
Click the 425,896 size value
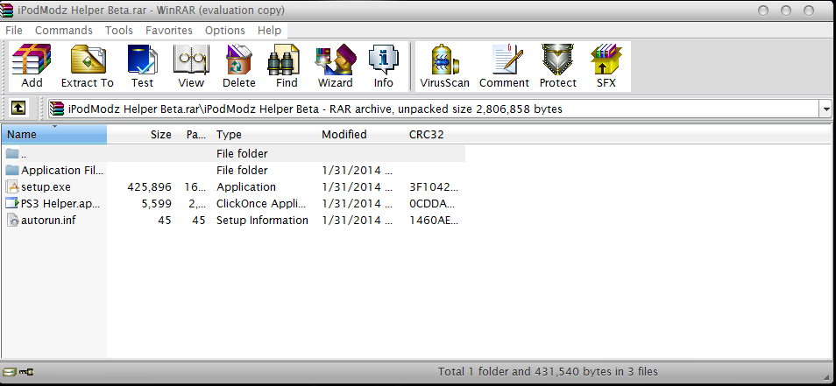[x=149, y=187]
